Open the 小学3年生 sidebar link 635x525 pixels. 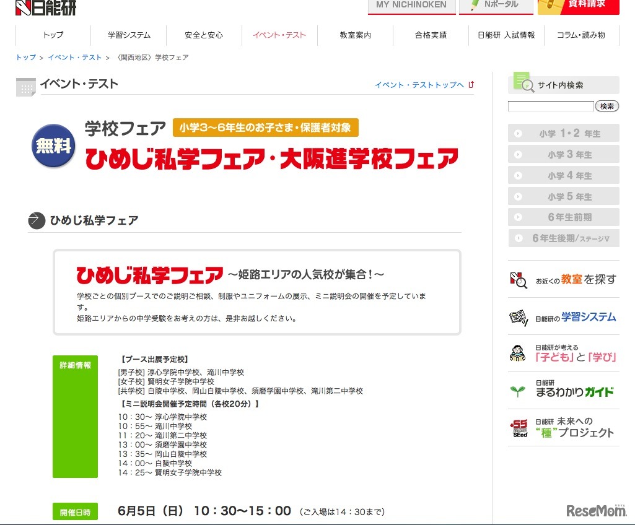point(564,154)
